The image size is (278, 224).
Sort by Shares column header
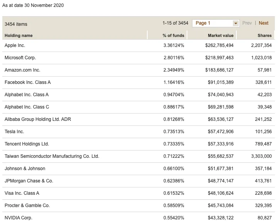265,35
